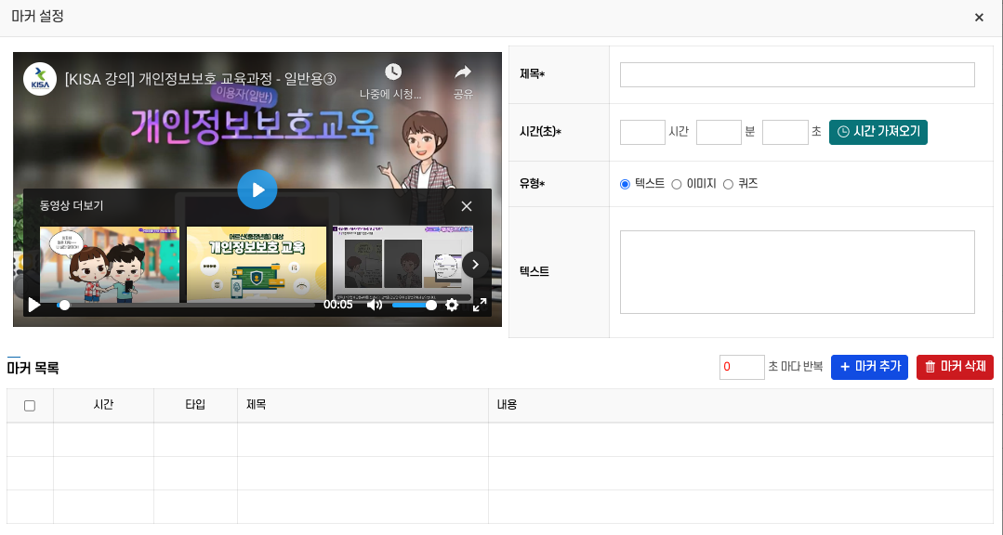Click the Watch Later clock icon
1003x535 pixels.
(393, 72)
